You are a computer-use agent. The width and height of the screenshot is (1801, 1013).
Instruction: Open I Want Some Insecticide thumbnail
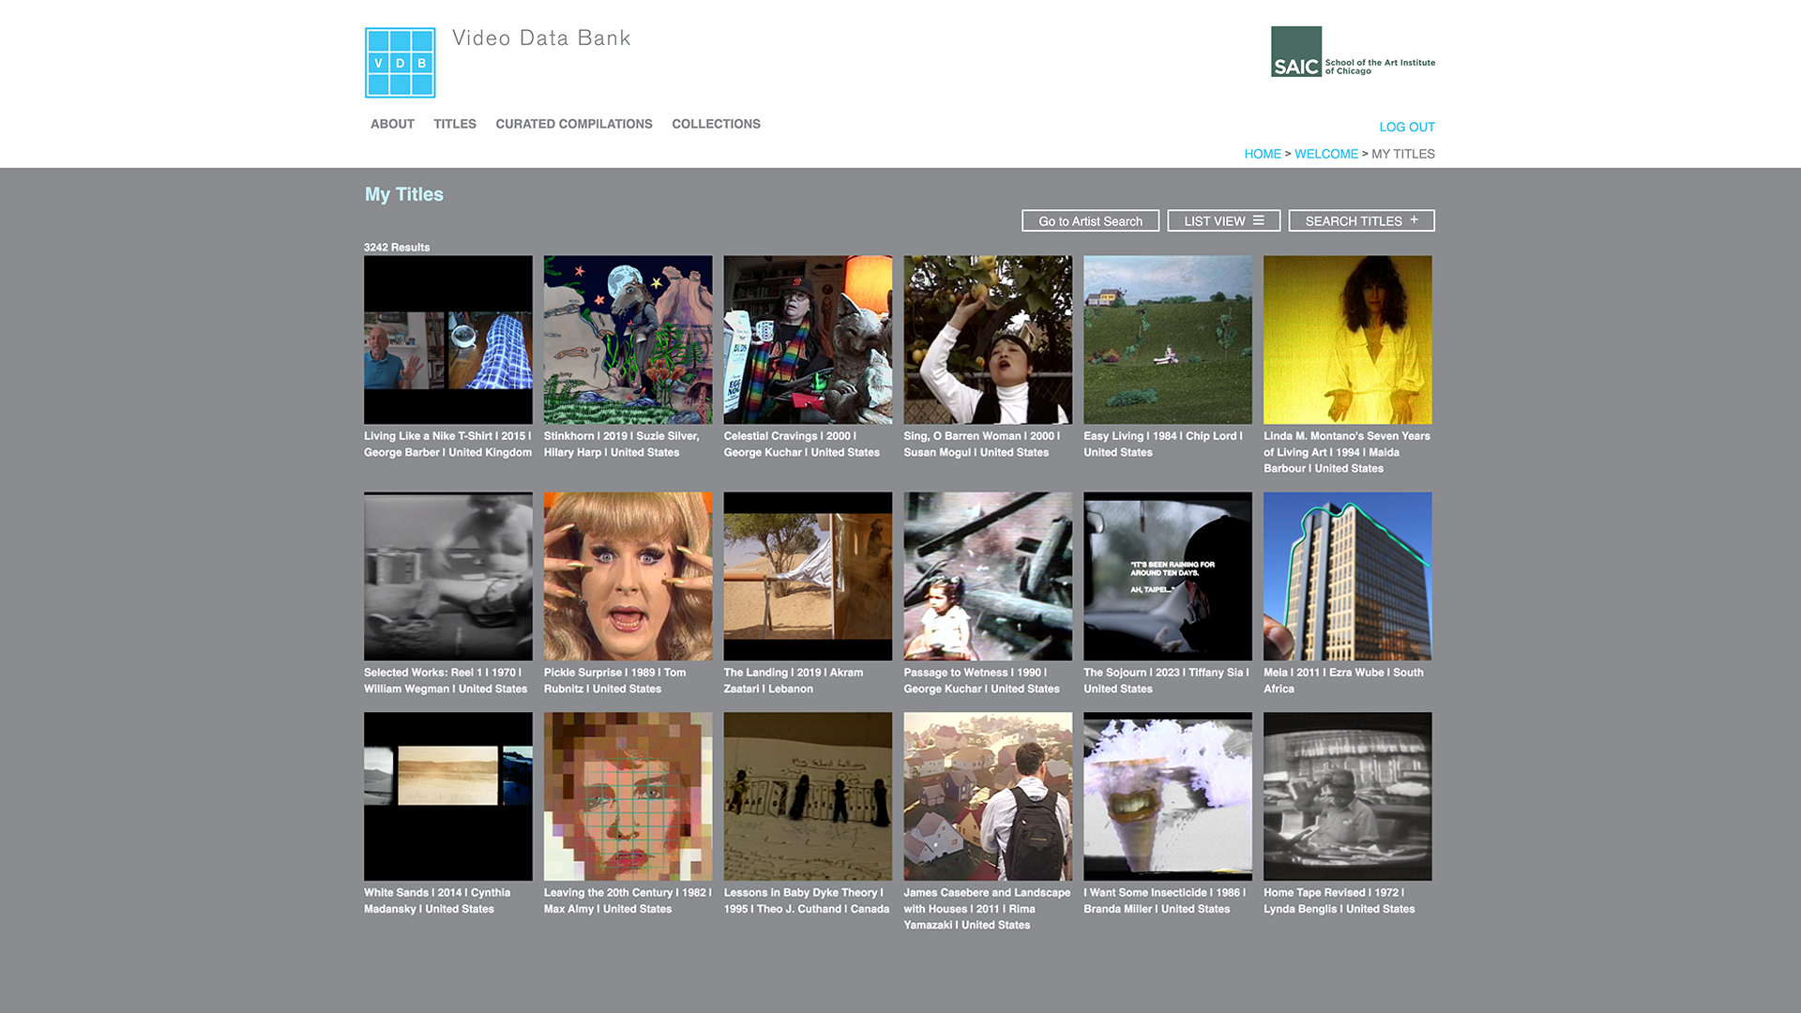[1168, 796]
